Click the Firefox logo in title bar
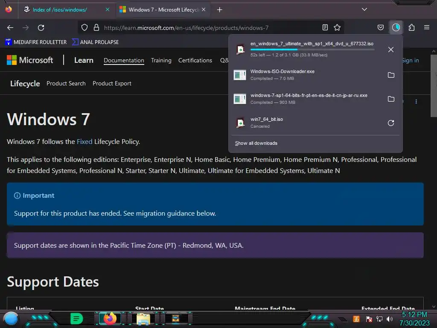This screenshot has width=437, height=328. coord(9,9)
